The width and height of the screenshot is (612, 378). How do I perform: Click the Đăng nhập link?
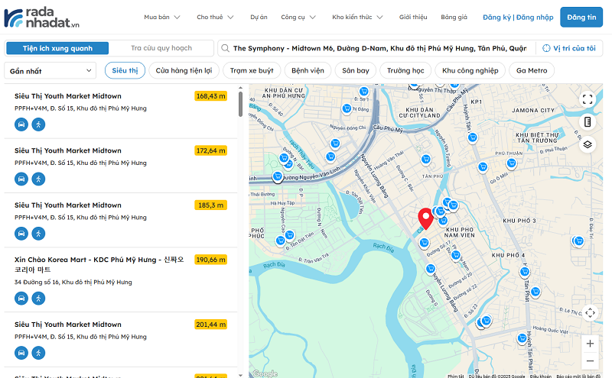534,17
